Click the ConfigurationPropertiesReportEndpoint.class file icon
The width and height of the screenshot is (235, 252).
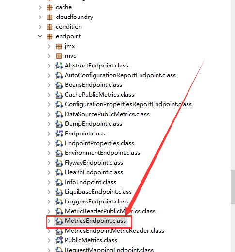[x=59, y=104]
